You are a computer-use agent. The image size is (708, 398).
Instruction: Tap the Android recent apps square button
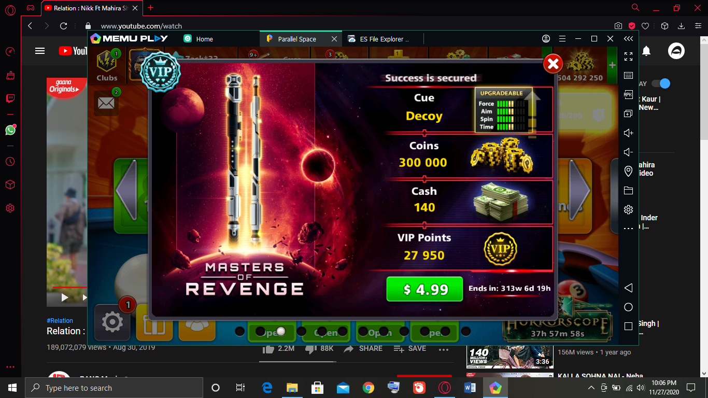pyautogui.click(x=628, y=326)
